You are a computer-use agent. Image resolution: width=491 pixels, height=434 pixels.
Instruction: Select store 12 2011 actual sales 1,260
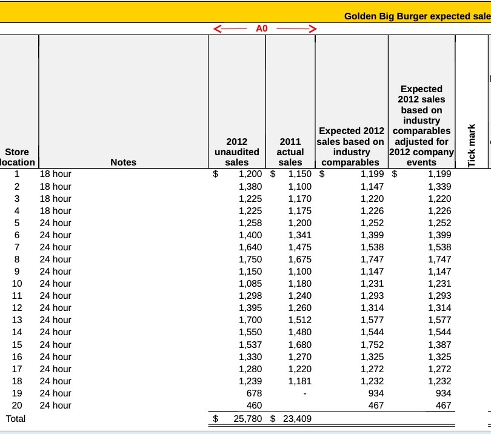(299, 308)
